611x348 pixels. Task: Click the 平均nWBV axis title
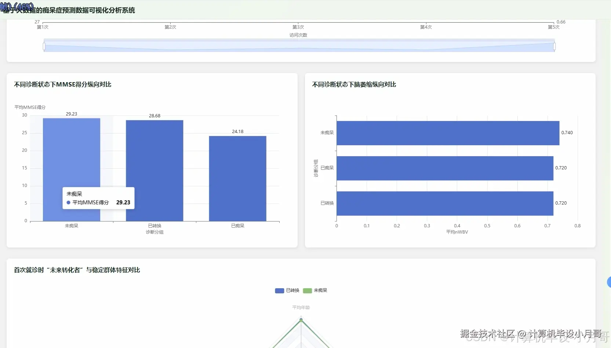(x=457, y=232)
